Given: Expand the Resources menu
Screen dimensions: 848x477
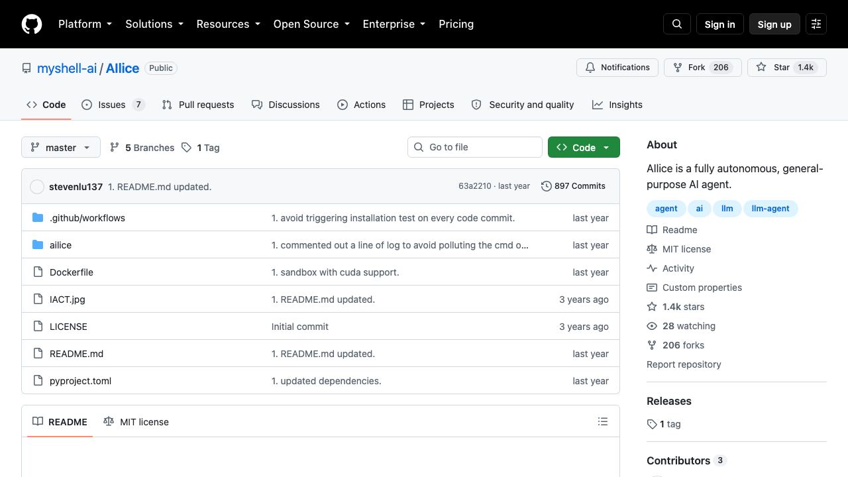Looking at the screenshot, I should (x=228, y=24).
